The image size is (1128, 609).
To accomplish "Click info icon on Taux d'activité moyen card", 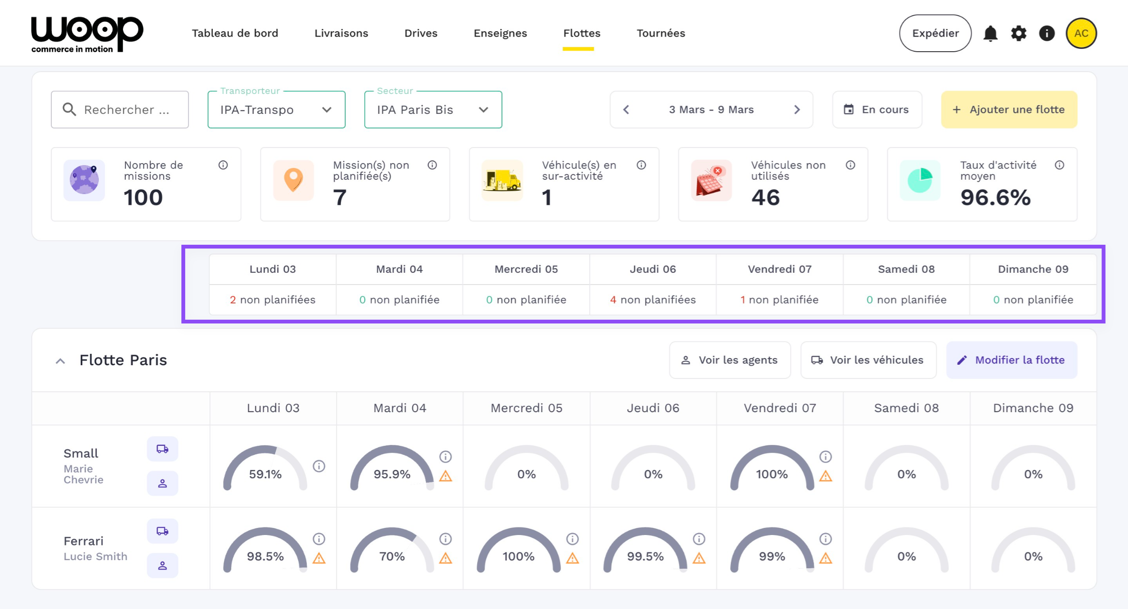I will (x=1059, y=165).
